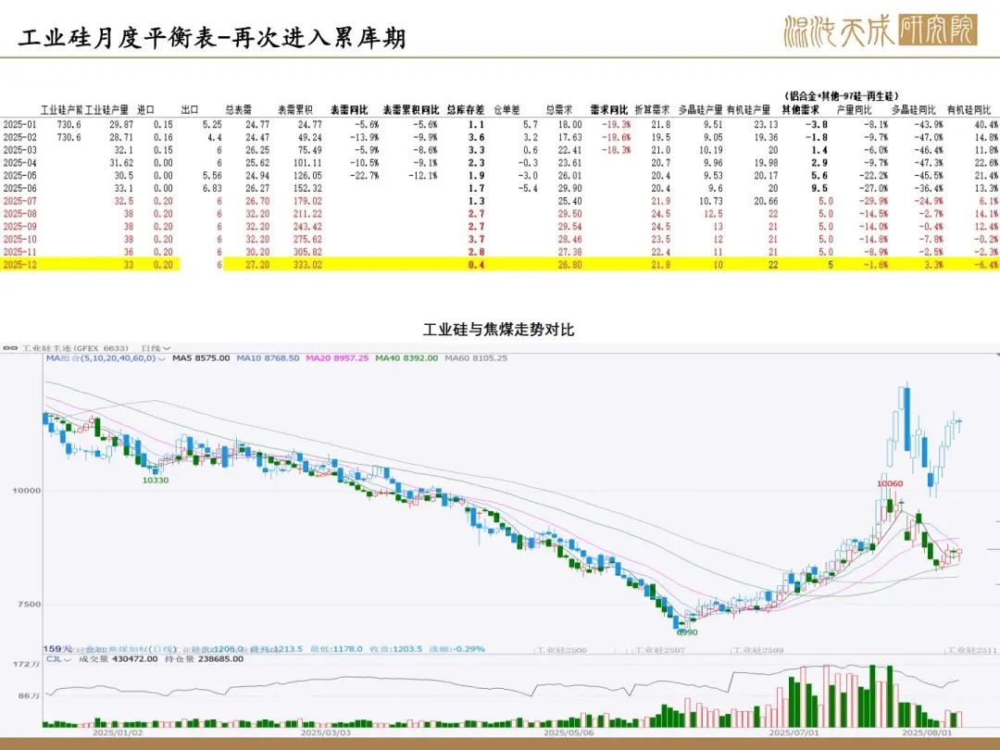The image size is (1000, 750).
Task: Select the 2025-06 row label
Action: tap(19, 188)
